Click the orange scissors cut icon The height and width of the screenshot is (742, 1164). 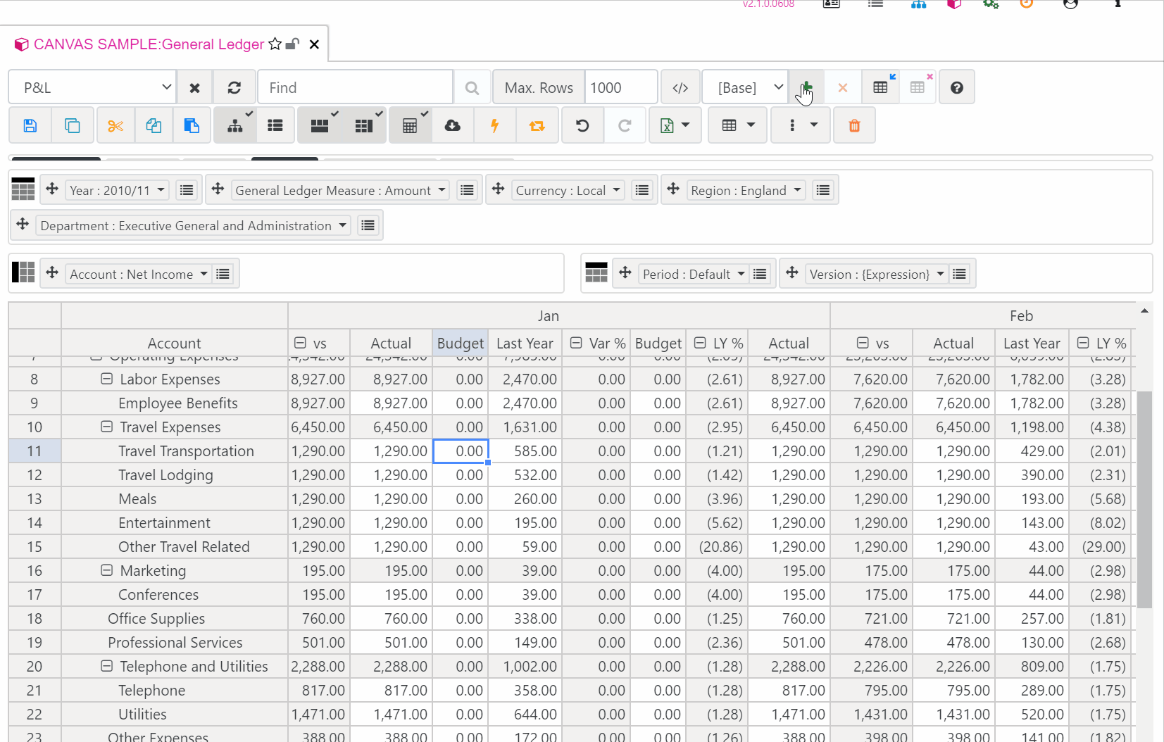click(x=115, y=126)
